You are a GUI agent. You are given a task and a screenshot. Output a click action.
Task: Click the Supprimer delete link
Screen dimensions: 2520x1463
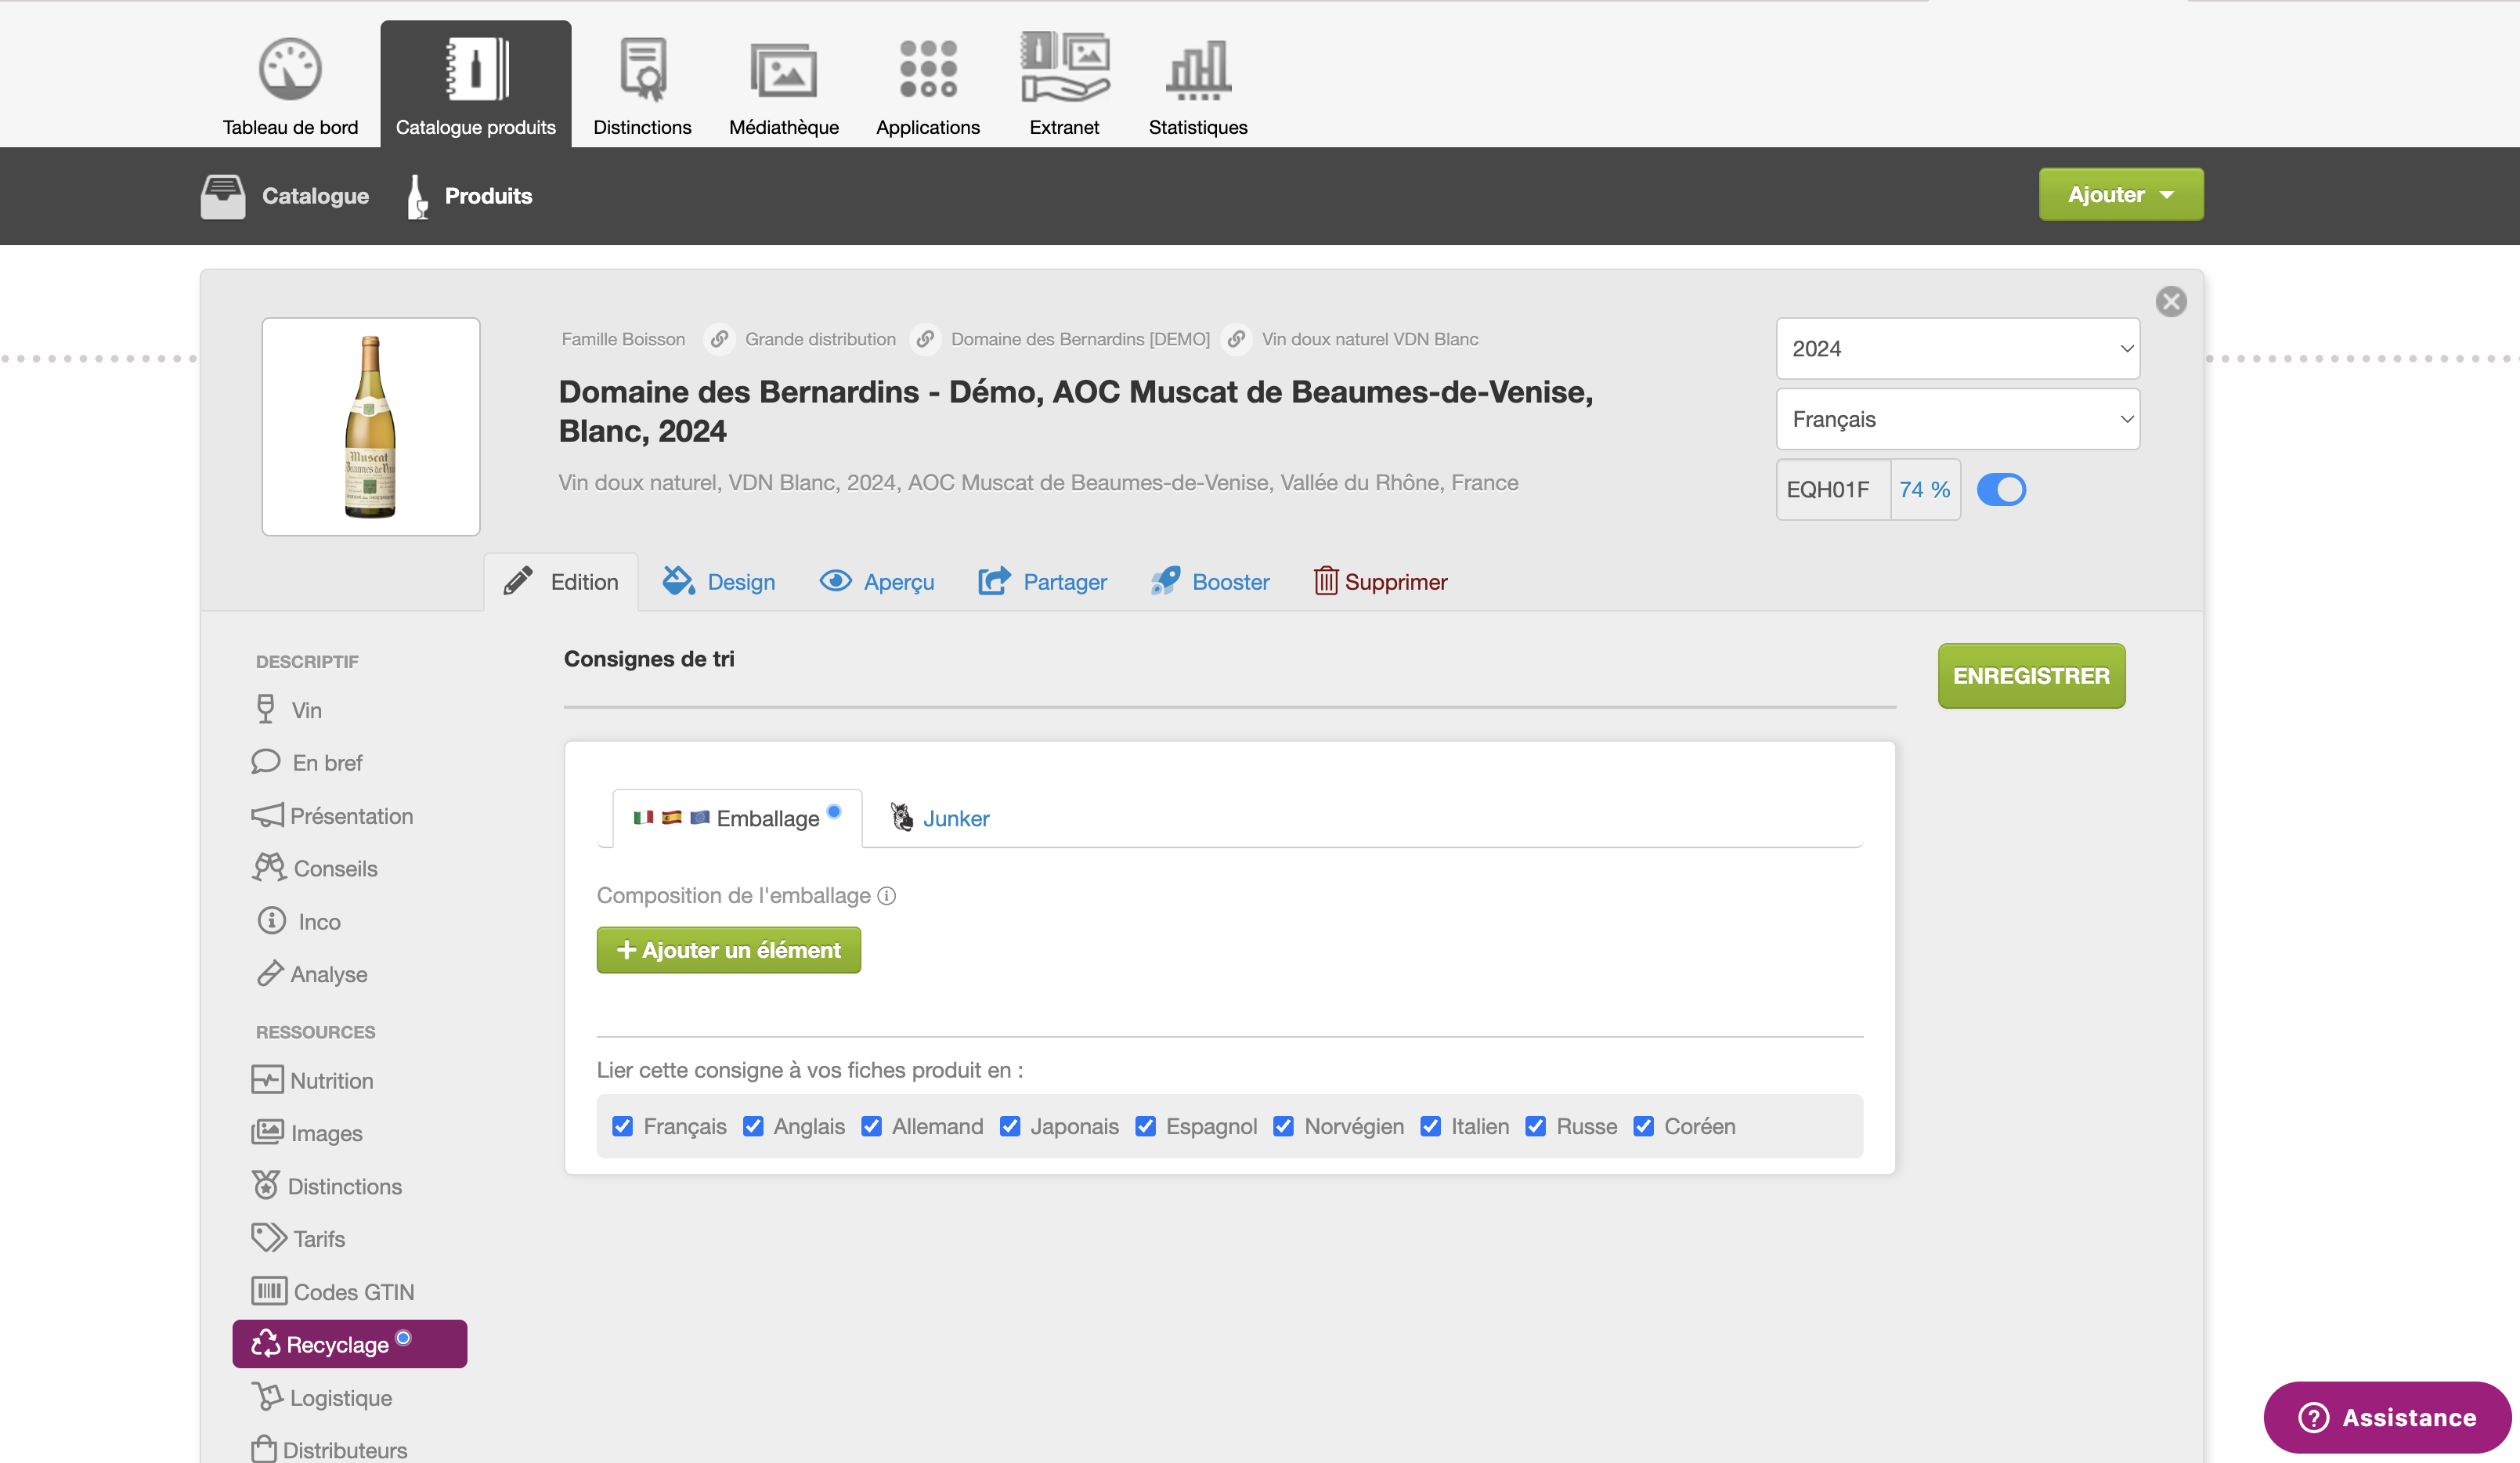click(1380, 582)
